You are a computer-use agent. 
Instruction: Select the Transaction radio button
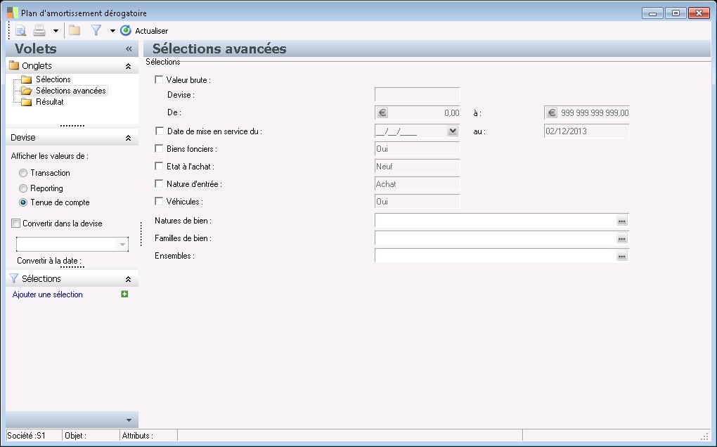click(23, 173)
